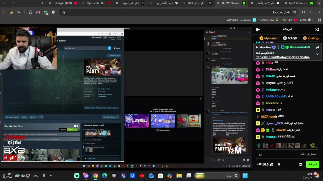Open the volume control in system tray
The height and width of the screenshot is (181, 323).
click(x=23, y=176)
